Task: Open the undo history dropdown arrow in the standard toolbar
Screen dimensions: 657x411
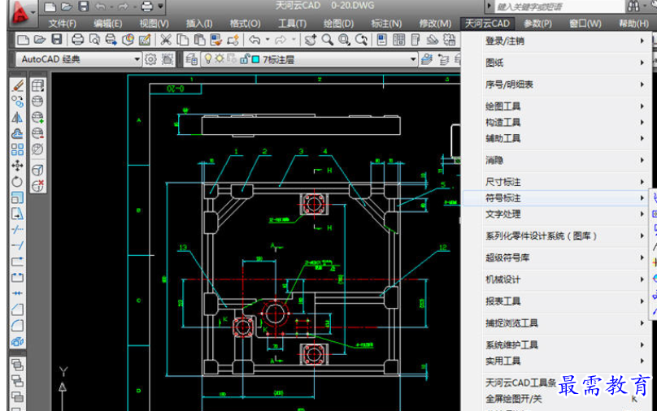Action: 268,40
